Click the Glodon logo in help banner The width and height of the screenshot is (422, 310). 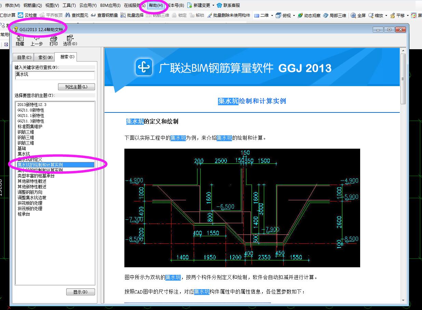[x=144, y=67]
